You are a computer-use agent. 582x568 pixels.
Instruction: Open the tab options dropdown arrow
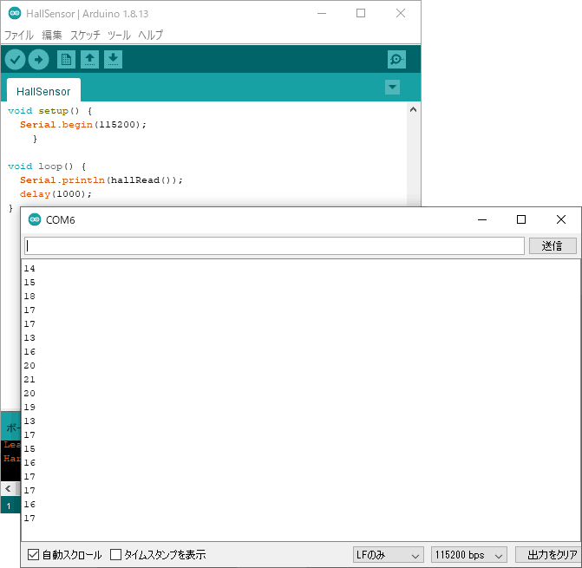[x=392, y=88]
